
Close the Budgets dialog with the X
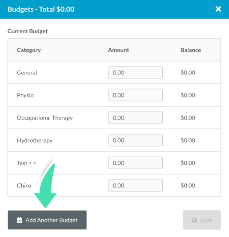[x=218, y=9]
